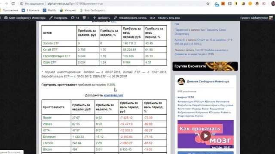Screen dimensions: 275x154
Task: Open the comments bubble in admin bar
Action: (x=86, y=18)
